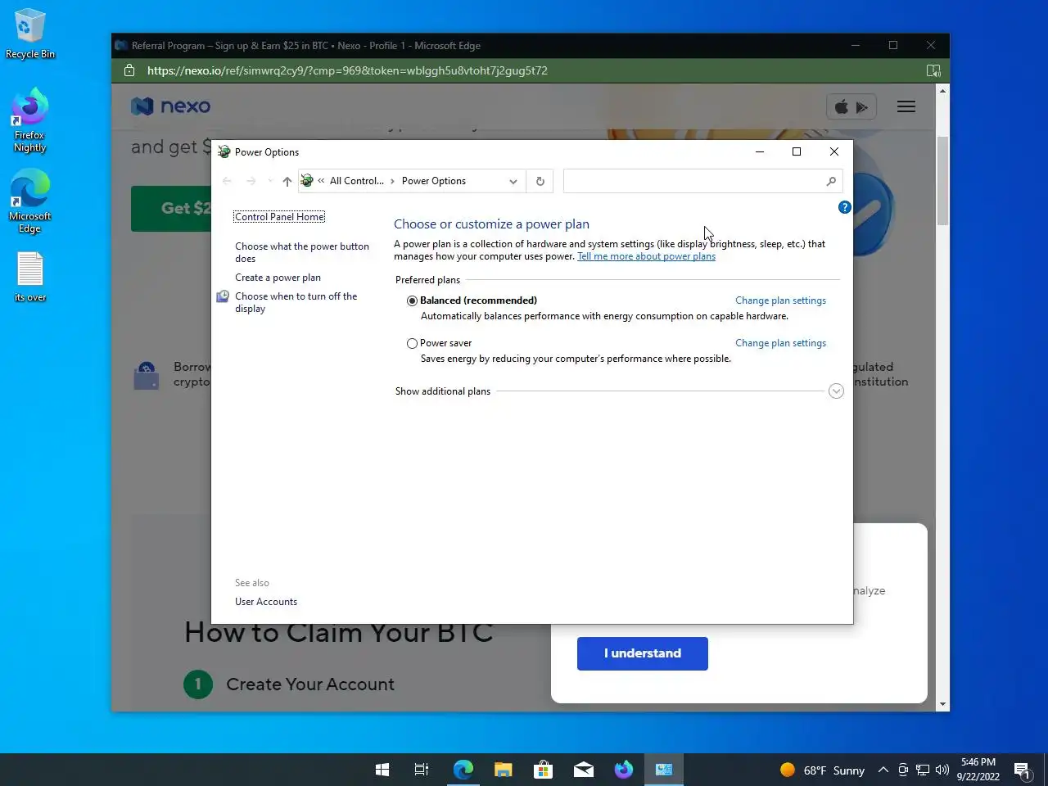This screenshot has width=1048, height=786.
Task: Open the Windows Start menu
Action: point(382,770)
